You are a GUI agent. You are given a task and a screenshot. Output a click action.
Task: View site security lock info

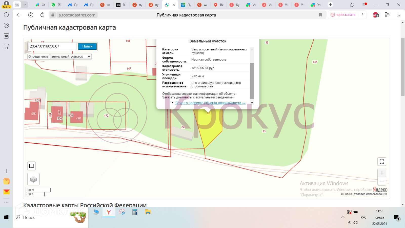(x=53, y=15)
